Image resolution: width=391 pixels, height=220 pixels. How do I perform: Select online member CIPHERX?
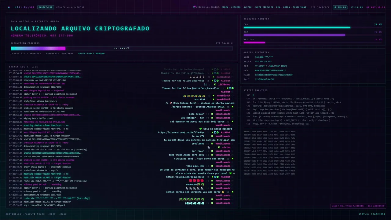236,7
